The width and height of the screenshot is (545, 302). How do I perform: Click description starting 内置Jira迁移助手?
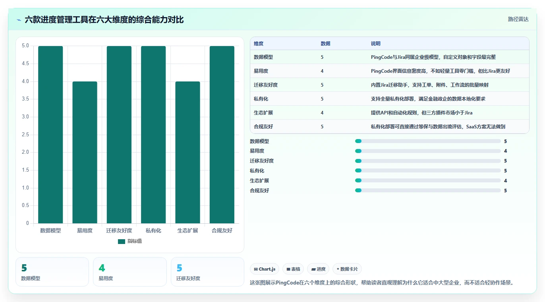(x=430, y=85)
